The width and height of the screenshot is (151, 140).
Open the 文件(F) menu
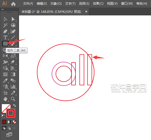[x=28, y=4]
